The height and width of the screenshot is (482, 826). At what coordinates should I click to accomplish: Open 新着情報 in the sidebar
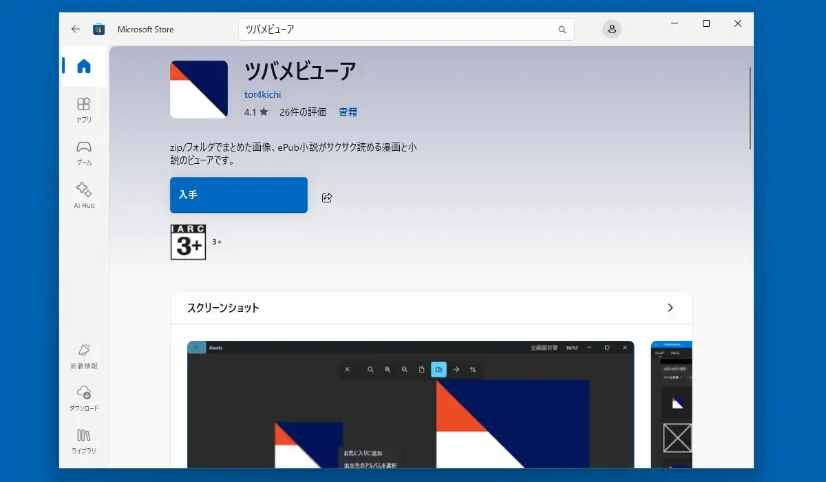(x=84, y=356)
